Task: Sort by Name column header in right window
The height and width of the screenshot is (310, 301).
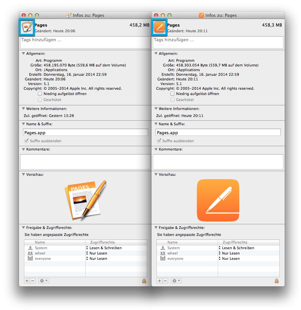Action: [187, 243]
